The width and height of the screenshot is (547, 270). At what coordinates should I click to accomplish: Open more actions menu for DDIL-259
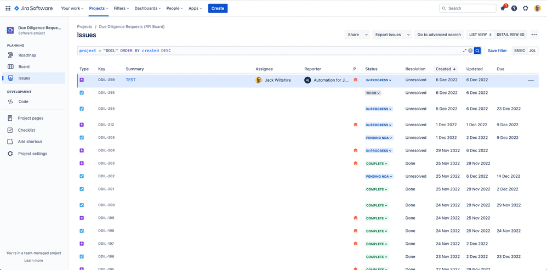click(531, 81)
